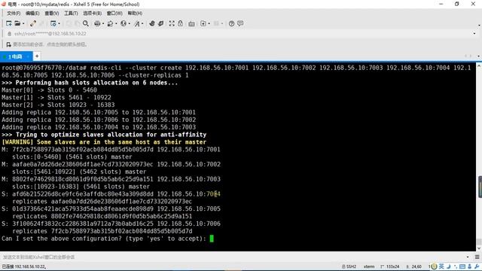
Task: Open the 选项卡(B) menu
Action: [x=92, y=14]
